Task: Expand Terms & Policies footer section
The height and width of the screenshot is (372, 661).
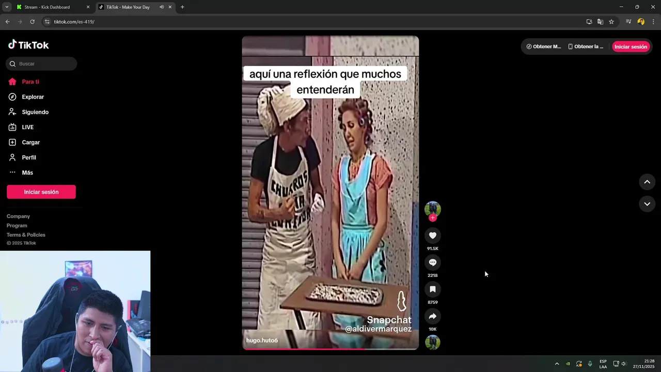Action: (26, 235)
